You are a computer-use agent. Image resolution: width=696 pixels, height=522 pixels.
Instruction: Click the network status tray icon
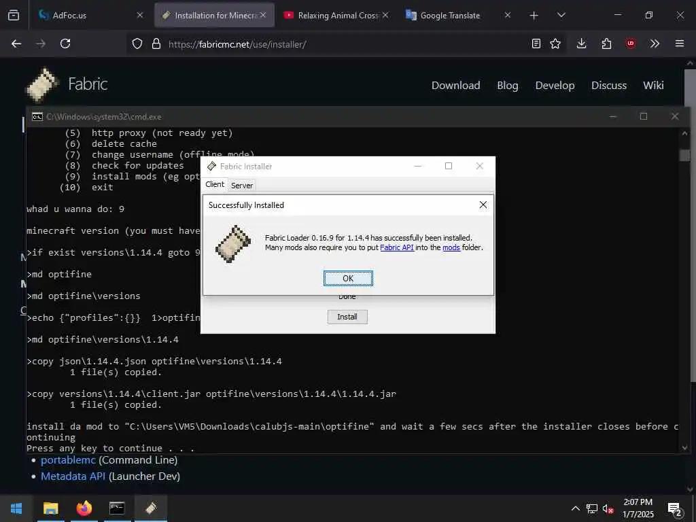(x=592, y=508)
